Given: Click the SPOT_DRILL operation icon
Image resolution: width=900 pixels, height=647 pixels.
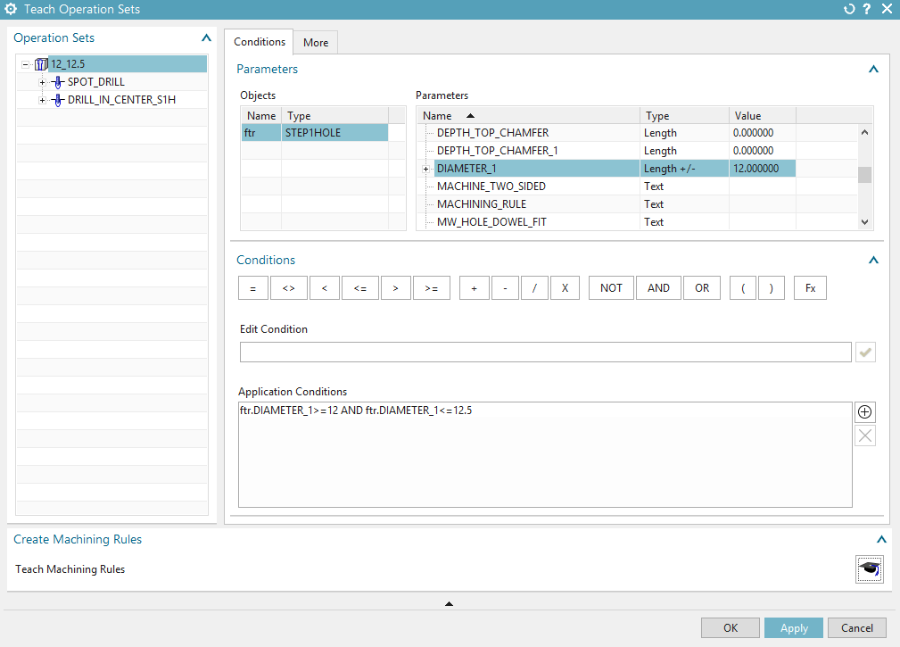Looking at the screenshot, I should click(59, 82).
